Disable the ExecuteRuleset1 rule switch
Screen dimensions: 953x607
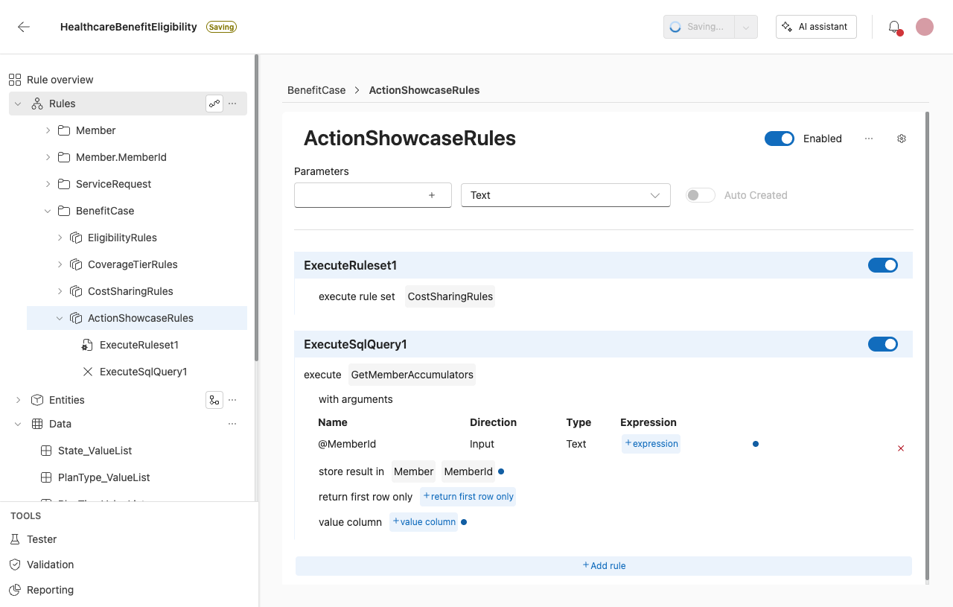pos(883,265)
